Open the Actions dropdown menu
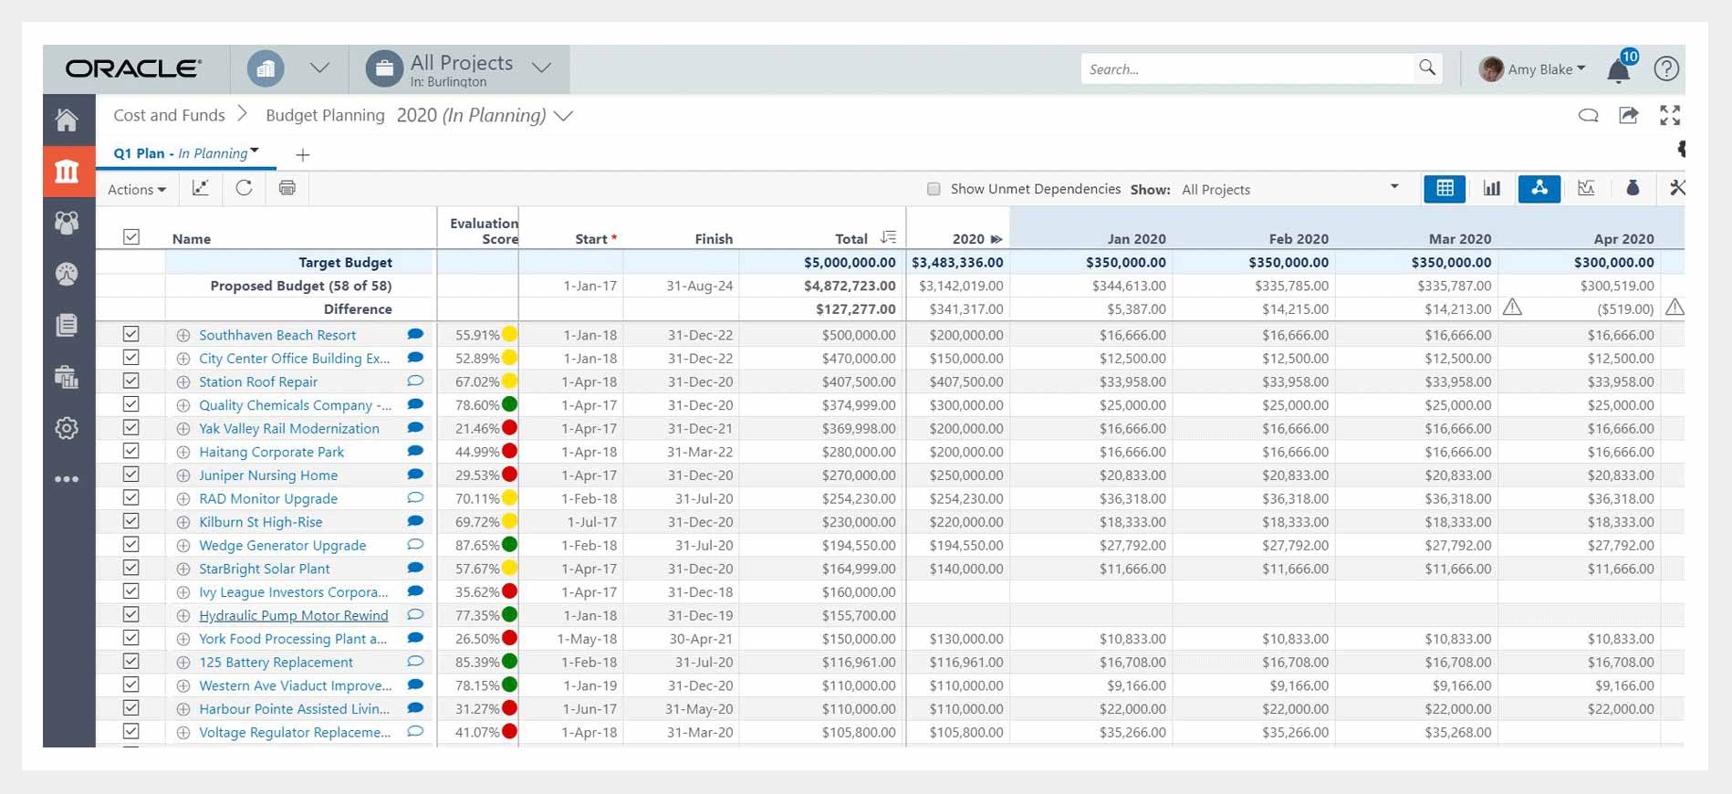 pyautogui.click(x=137, y=189)
